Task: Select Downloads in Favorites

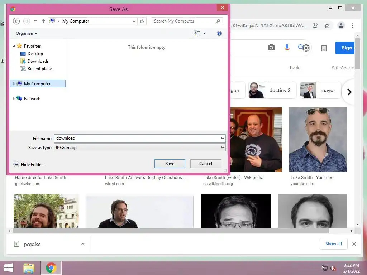Action: [x=38, y=61]
